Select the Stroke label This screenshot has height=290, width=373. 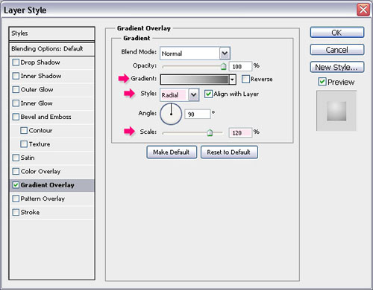click(x=30, y=212)
